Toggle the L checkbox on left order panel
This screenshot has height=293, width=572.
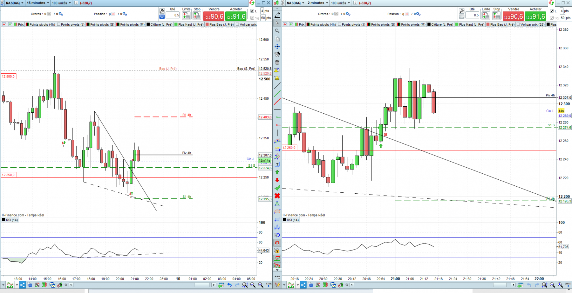pyautogui.click(x=252, y=11)
